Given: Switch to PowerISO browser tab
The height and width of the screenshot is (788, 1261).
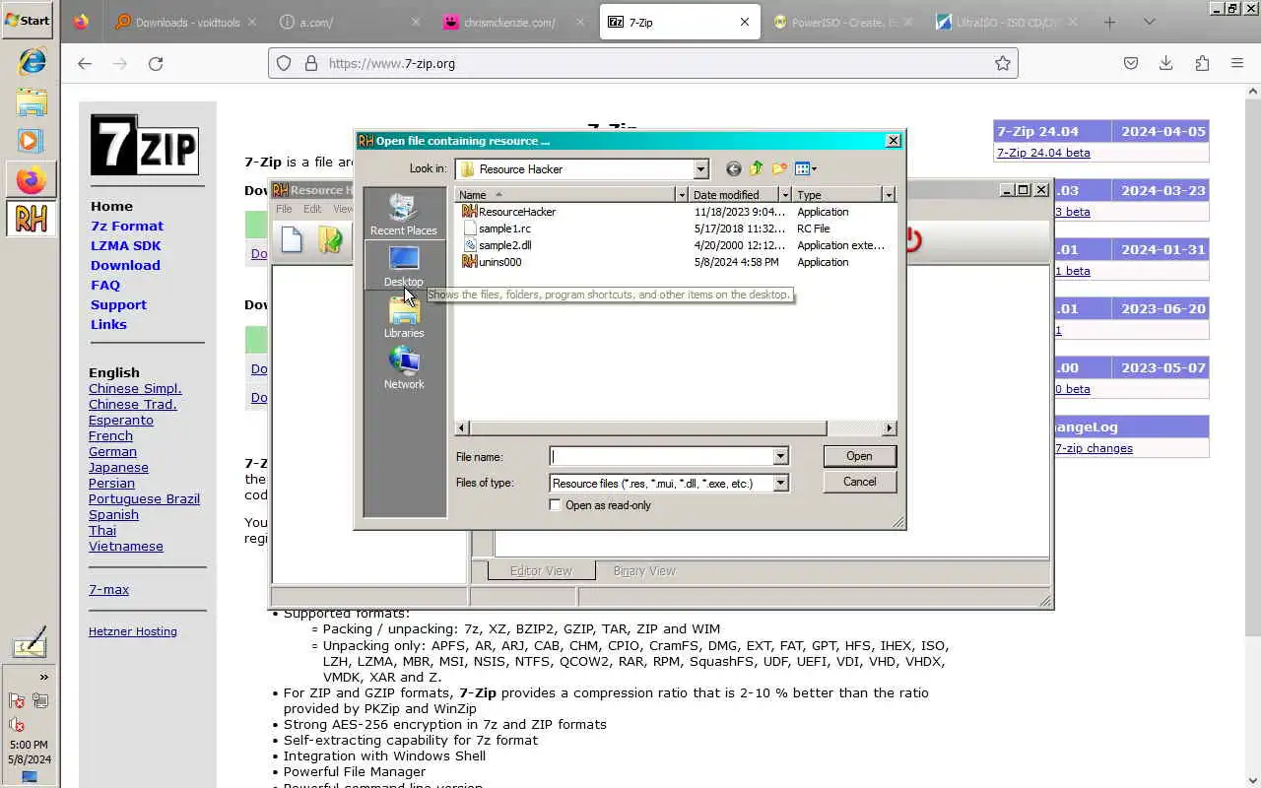Looking at the screenshot, I should [842, 22].
